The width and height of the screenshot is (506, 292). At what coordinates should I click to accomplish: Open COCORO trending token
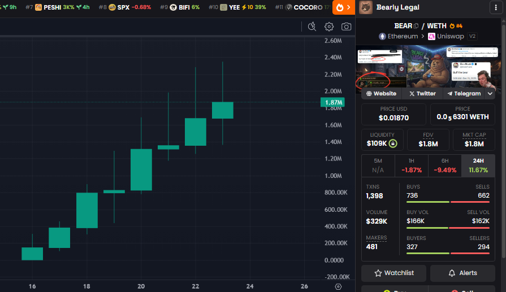click(302, 7)
